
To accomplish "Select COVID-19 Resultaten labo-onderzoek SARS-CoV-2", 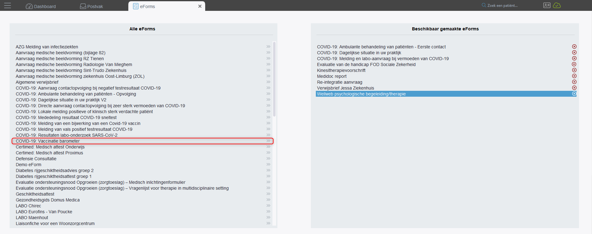I will pos(143,135).
